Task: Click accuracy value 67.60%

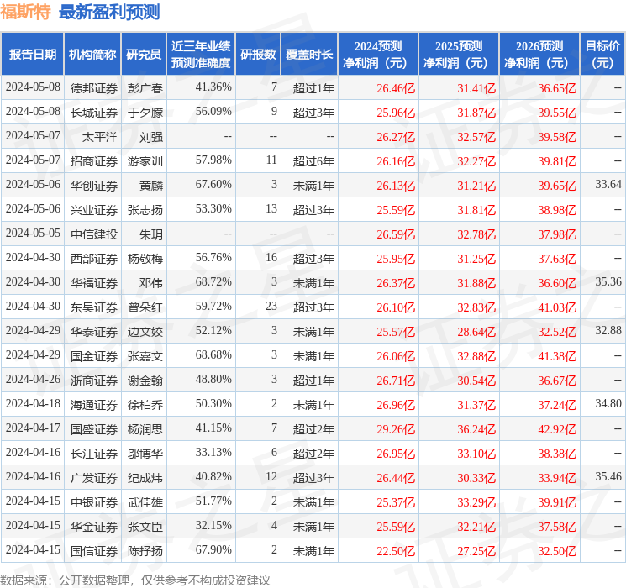Action: click(213, 185)
